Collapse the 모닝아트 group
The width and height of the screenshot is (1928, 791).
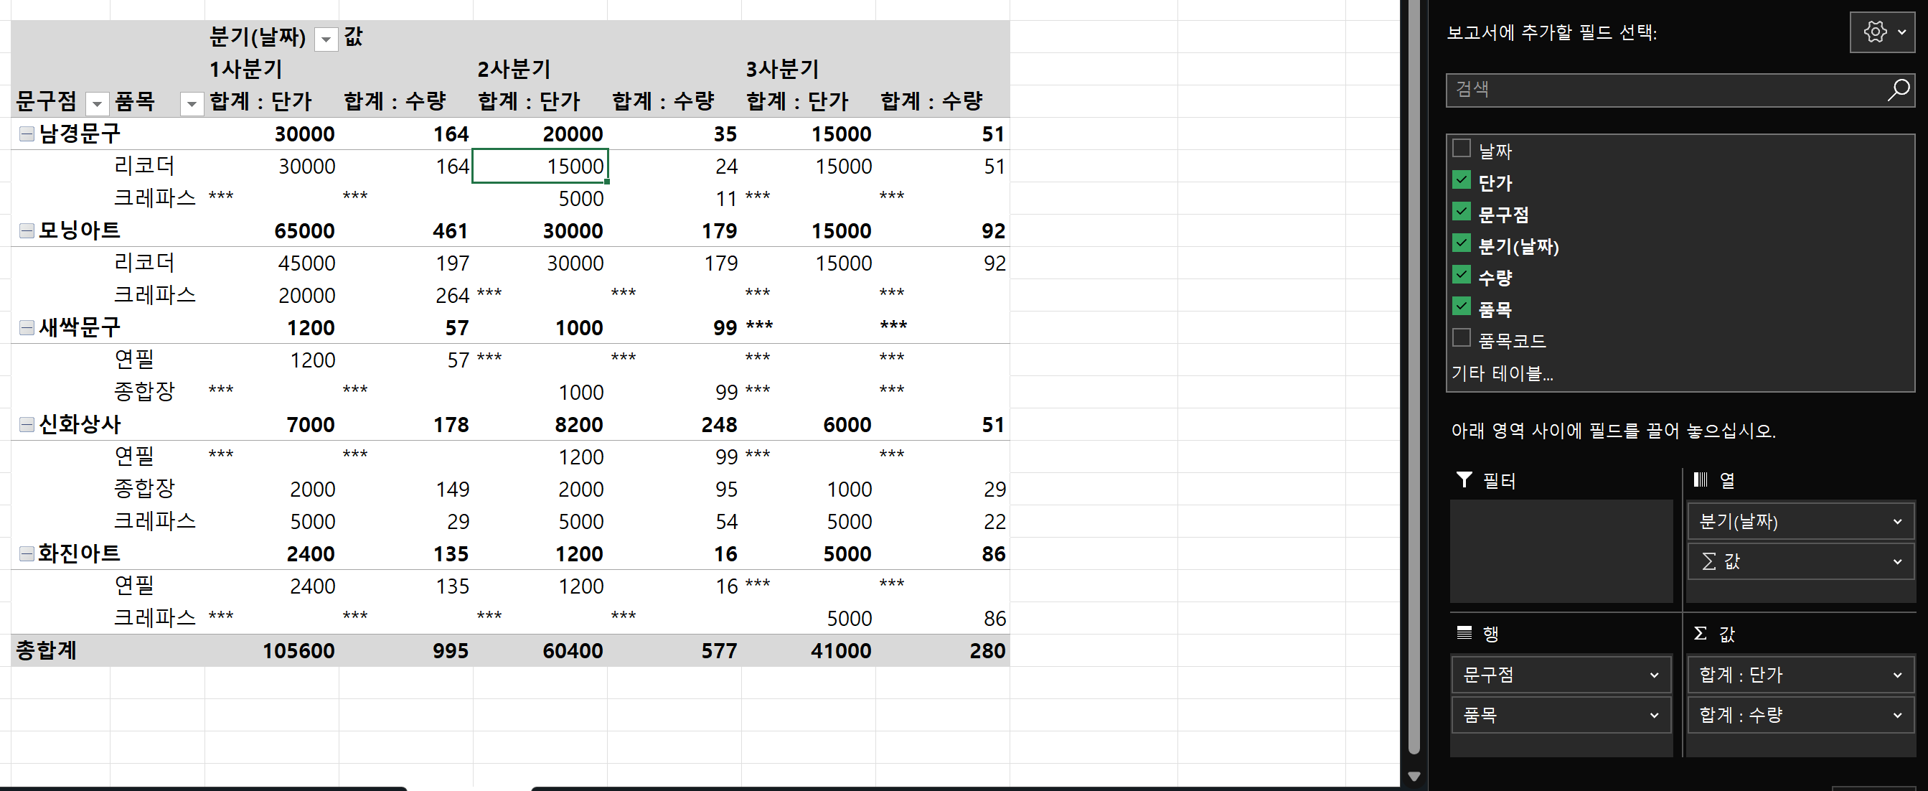27,230
